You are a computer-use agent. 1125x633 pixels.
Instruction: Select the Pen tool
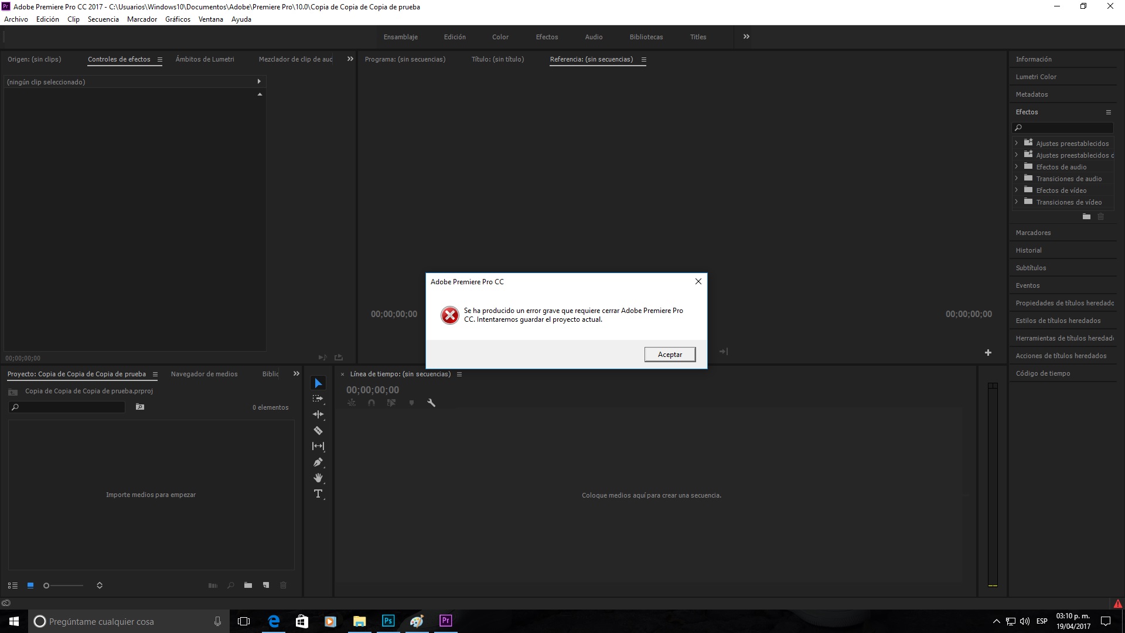[318, 462]
